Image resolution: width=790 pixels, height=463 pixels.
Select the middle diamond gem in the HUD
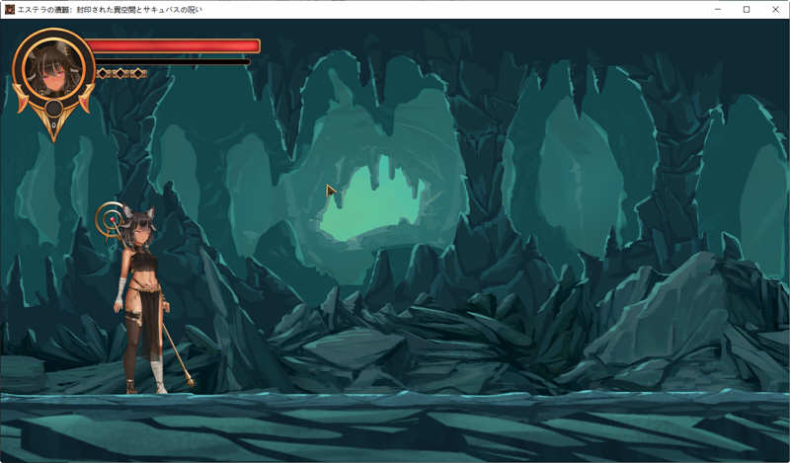[121, 73]
